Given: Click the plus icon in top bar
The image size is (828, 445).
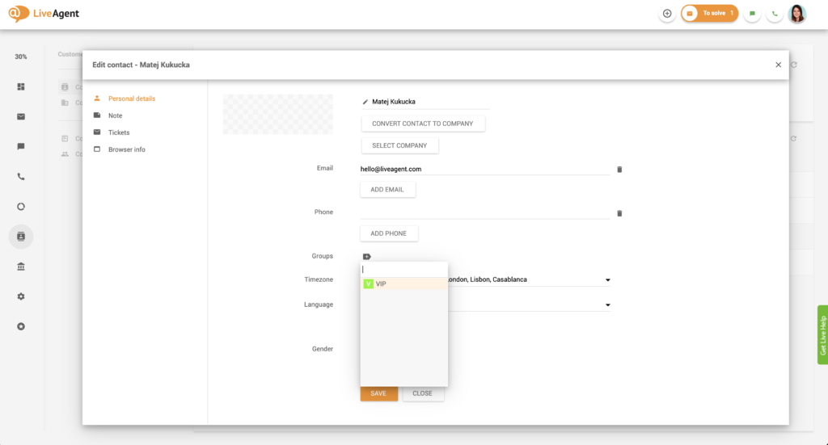Looking at the screenshot, I should (x=667, y=14).
